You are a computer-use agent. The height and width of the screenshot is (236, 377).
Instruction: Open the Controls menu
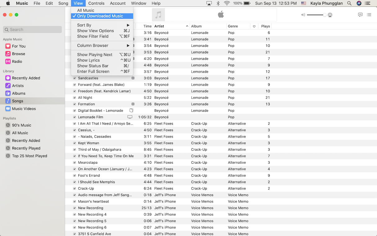[96, 3]
